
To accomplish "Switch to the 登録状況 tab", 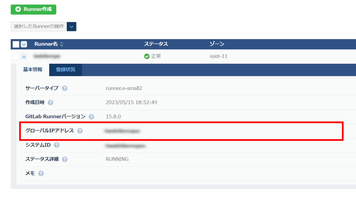I will (x=66, y=70).
